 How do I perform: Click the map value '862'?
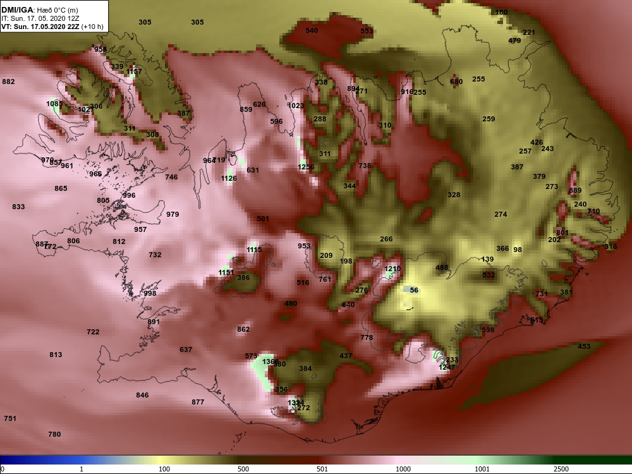[243, 329]
